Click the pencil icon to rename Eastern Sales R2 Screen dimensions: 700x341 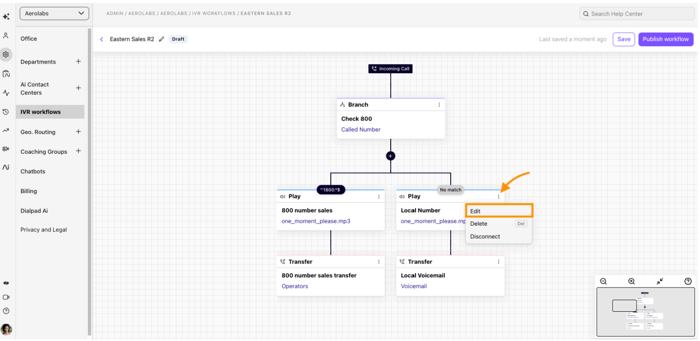pyautogui.click(x=161, y=39)
